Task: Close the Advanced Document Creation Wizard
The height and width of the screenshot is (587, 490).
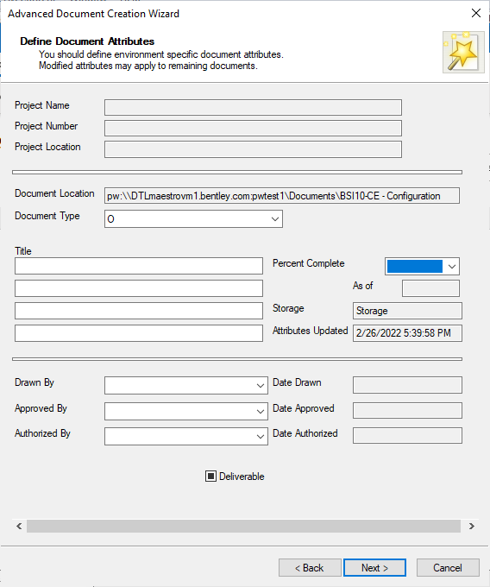Action: pyautogui.click(x=476, y=13)
